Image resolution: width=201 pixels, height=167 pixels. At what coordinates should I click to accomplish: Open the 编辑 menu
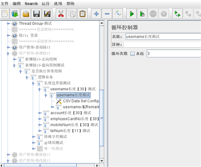click(16, 4)
